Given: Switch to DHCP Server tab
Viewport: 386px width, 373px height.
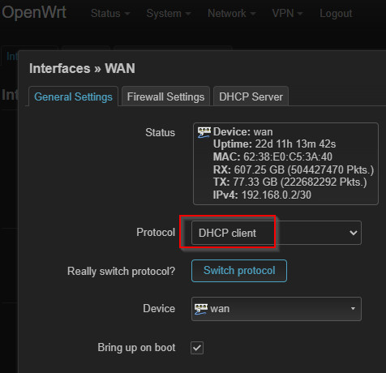Looking at the screenshot, I should [x=251, y=96].
